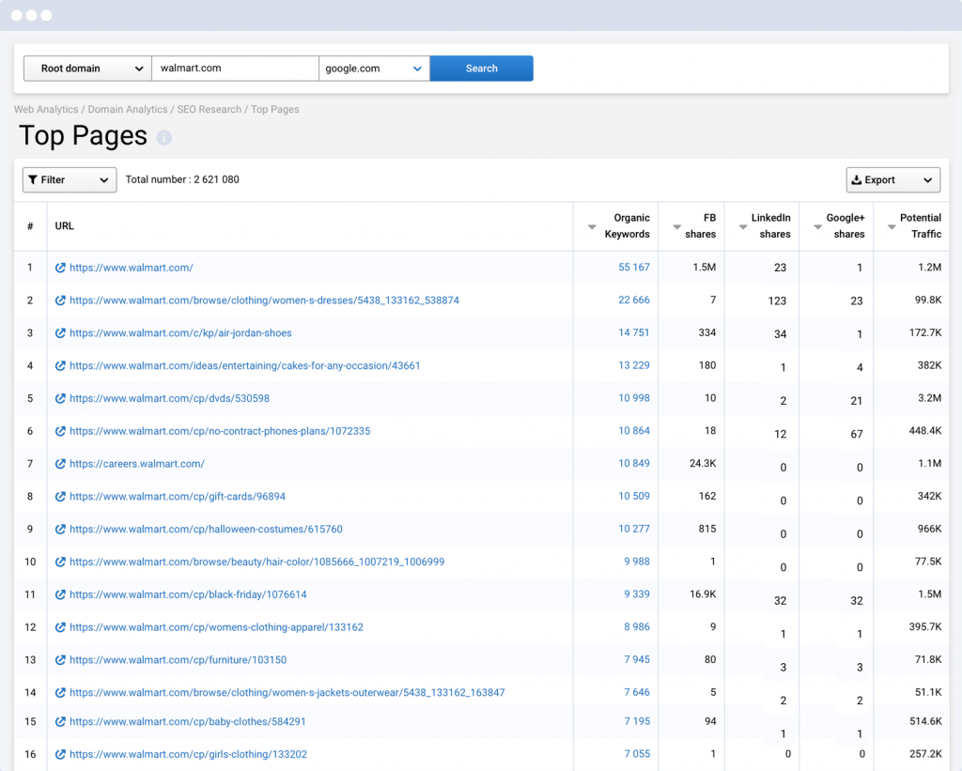Click external link icon for black-friday page
The width and height of the screenshot is (962, 771).
[x=60, y=594]
